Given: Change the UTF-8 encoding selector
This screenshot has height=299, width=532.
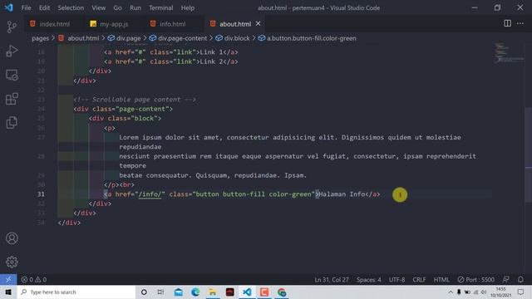Looking at the screenshot, I should [x=397, y=279].
